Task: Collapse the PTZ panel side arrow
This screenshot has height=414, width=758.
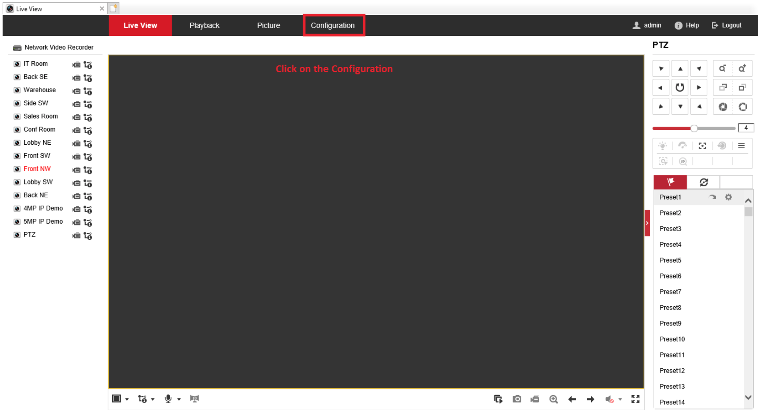Action: click(647, 223)
